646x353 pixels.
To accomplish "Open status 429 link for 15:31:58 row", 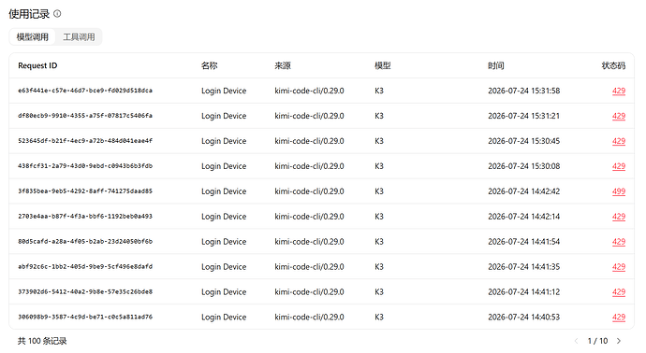I will [x=619, y=91].
